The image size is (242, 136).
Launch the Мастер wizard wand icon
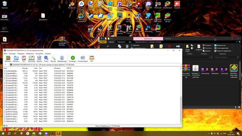[53, 59]
